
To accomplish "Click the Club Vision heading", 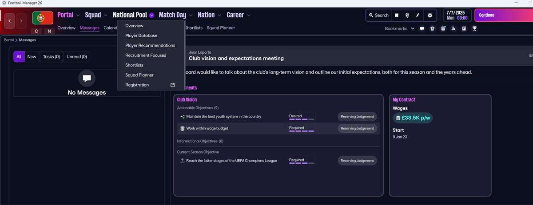I will point(187,100).
